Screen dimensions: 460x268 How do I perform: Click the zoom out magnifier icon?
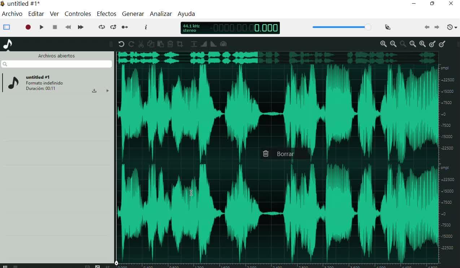pos(393,44)
